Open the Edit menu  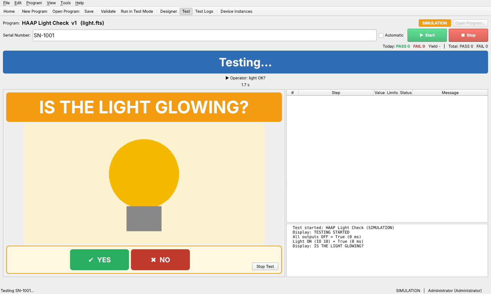18,3
